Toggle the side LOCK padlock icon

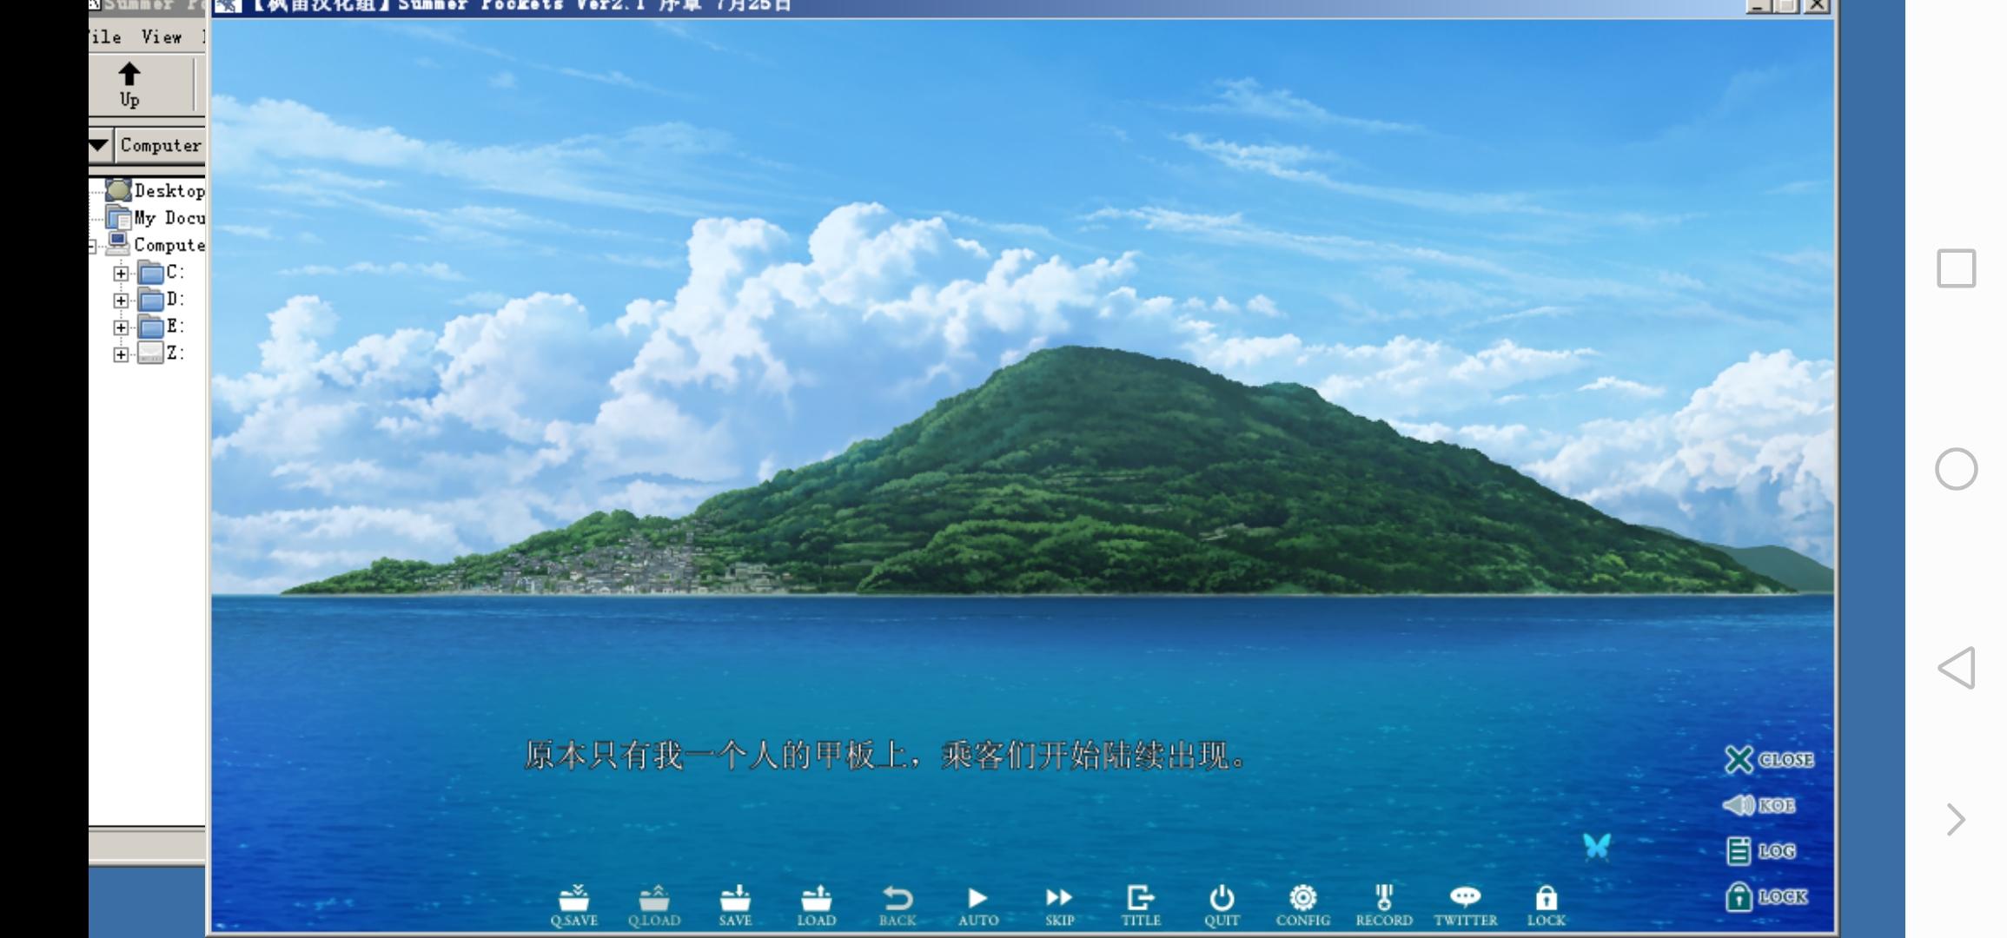(x=1766, y=896)
